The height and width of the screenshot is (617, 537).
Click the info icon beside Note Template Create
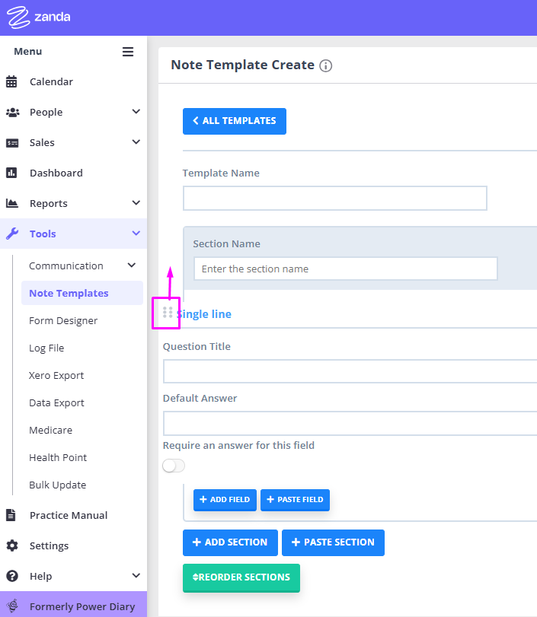326,66
